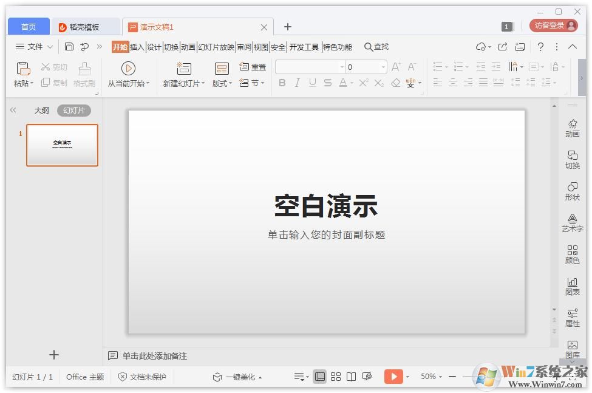Open the 文件 menu

pyautogui.click(x=36, y=47)
